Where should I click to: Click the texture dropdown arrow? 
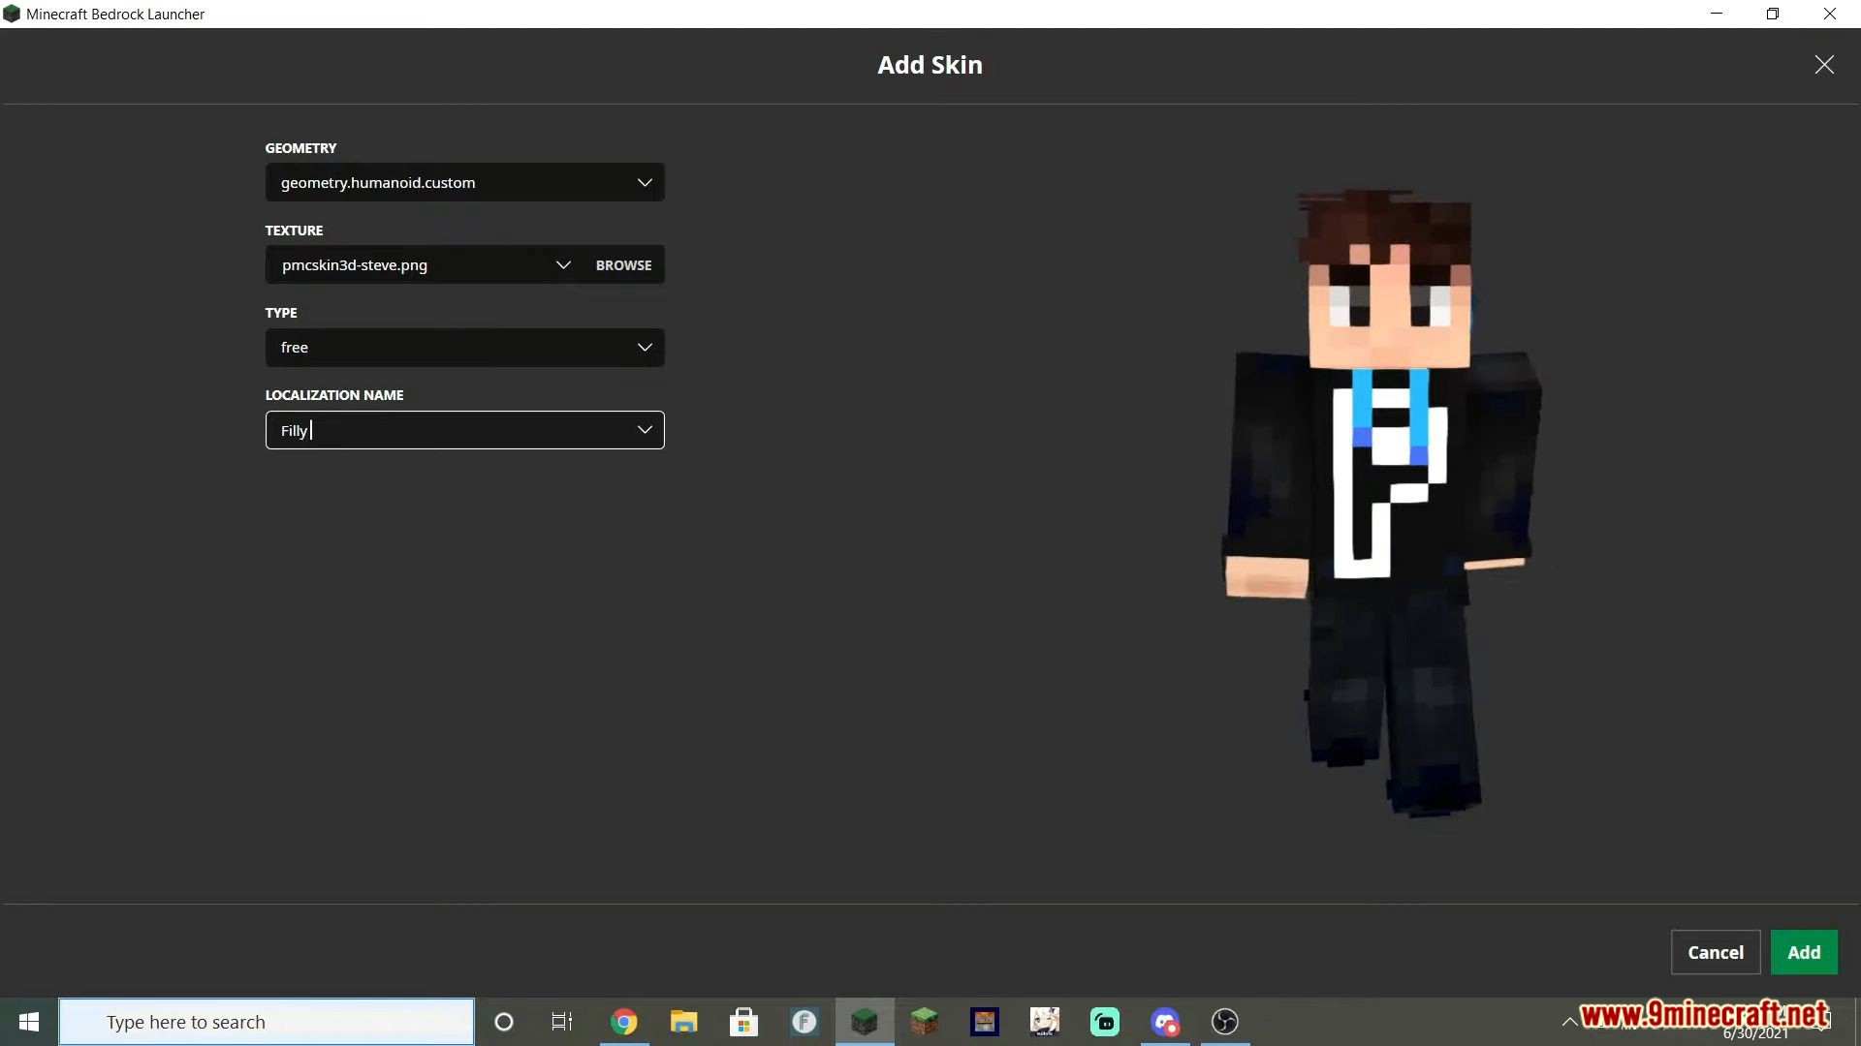click(x=562, y=264)
